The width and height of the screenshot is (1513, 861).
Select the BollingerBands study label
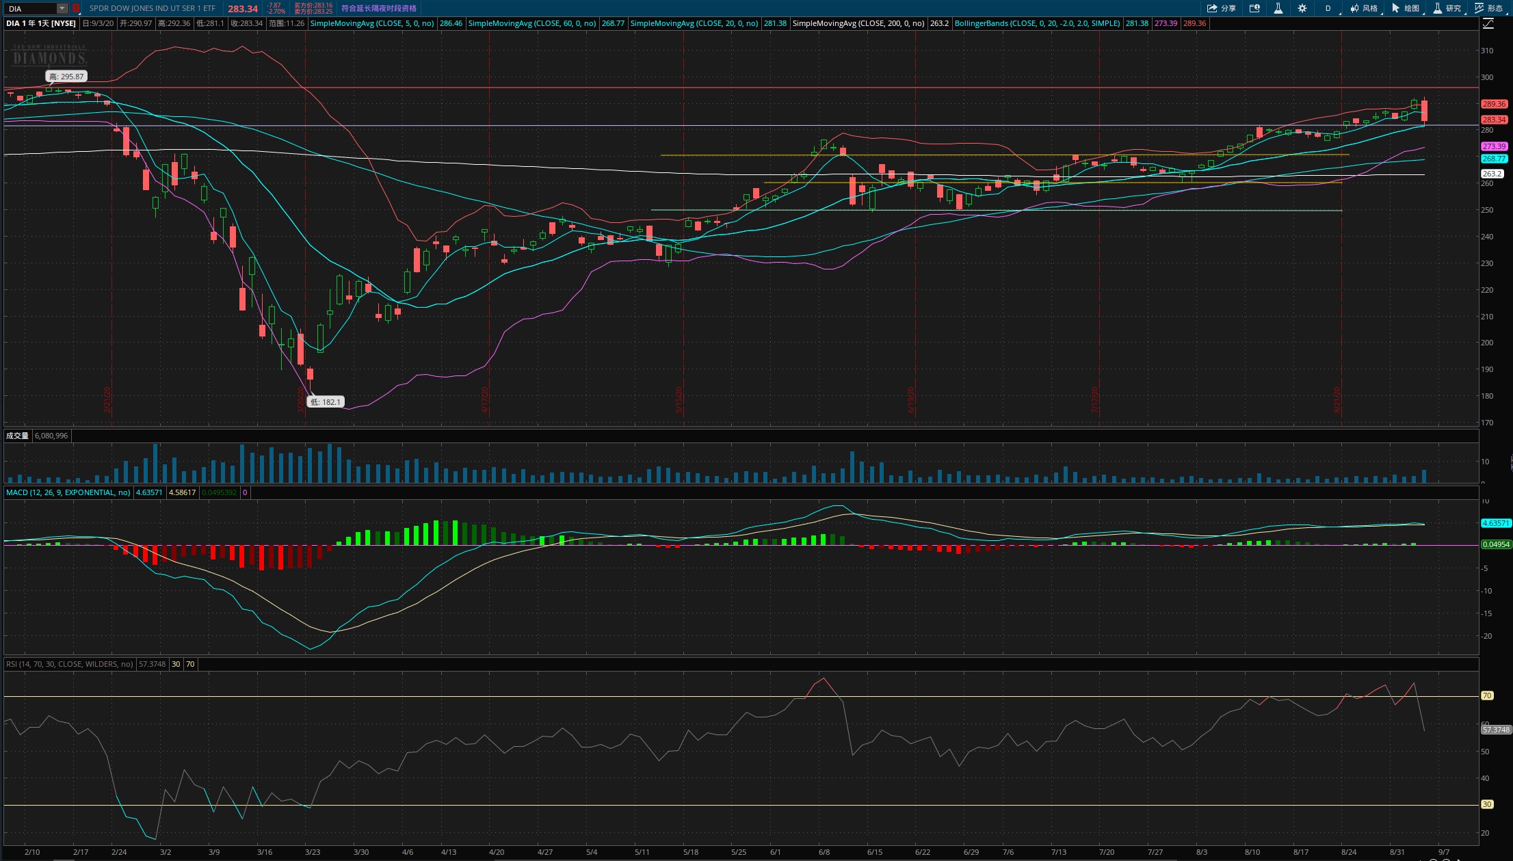pyautogui.click(x=1037, y=23)
